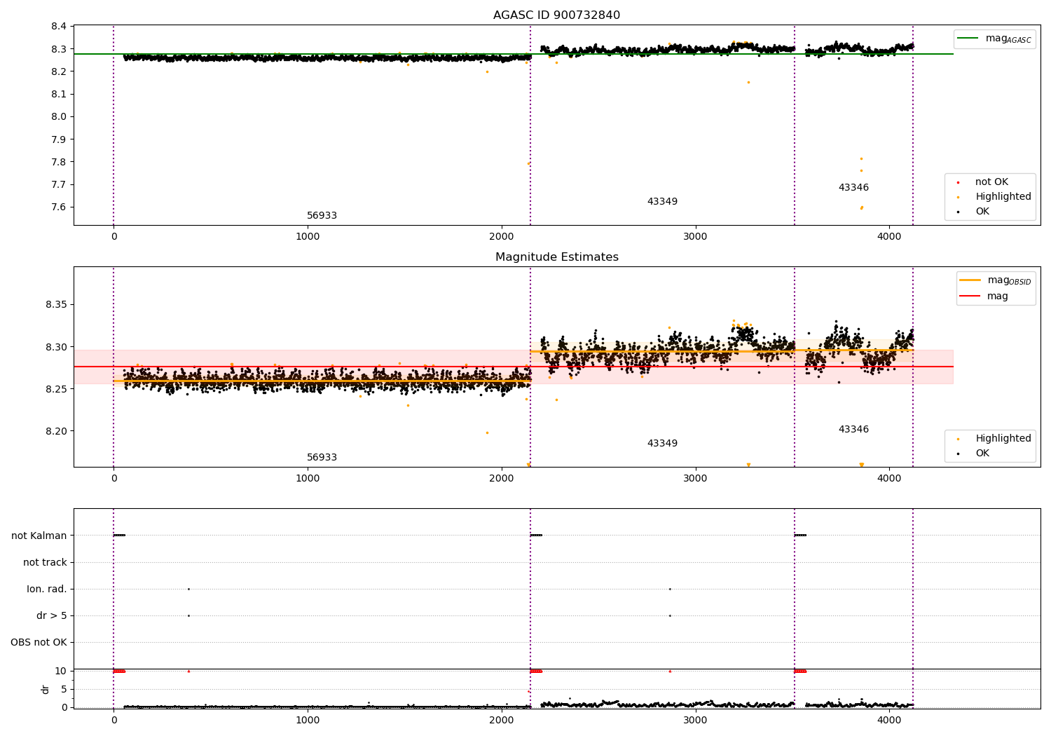Click the 8.4 y-axis tick label
The width and height of the screenshot is (1051, 736).
click(59, 27)
